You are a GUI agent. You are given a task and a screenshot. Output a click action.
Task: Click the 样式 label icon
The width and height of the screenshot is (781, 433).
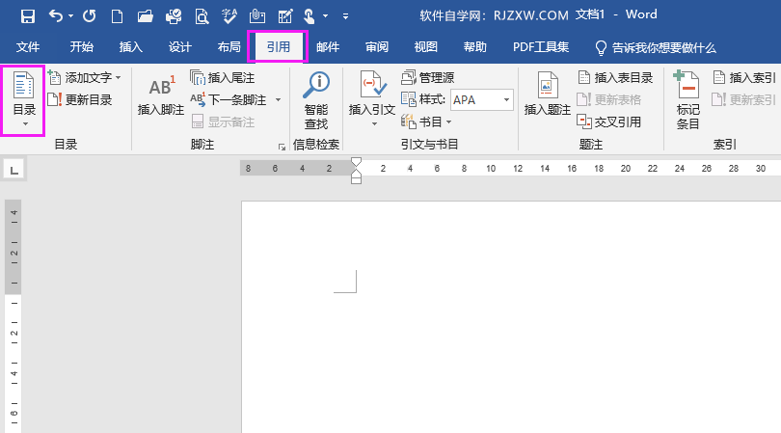pyautogui.click(x=409, y=99)
